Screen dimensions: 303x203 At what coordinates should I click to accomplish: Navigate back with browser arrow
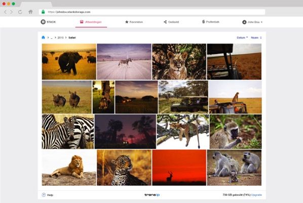(6, 12)
